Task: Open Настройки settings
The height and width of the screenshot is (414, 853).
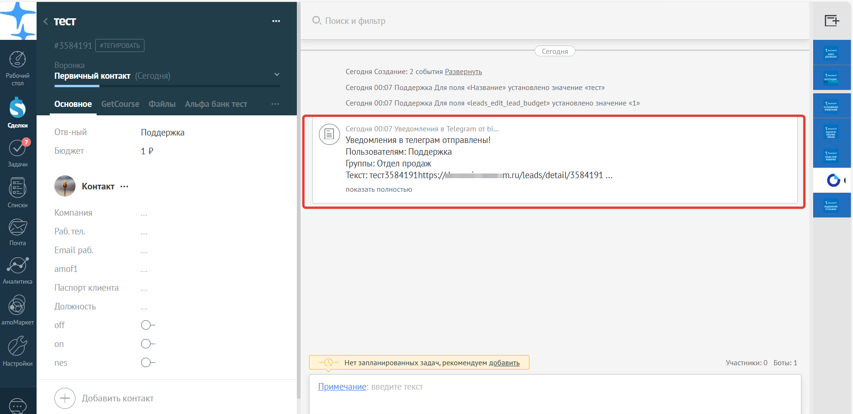Action: [18, 351]
